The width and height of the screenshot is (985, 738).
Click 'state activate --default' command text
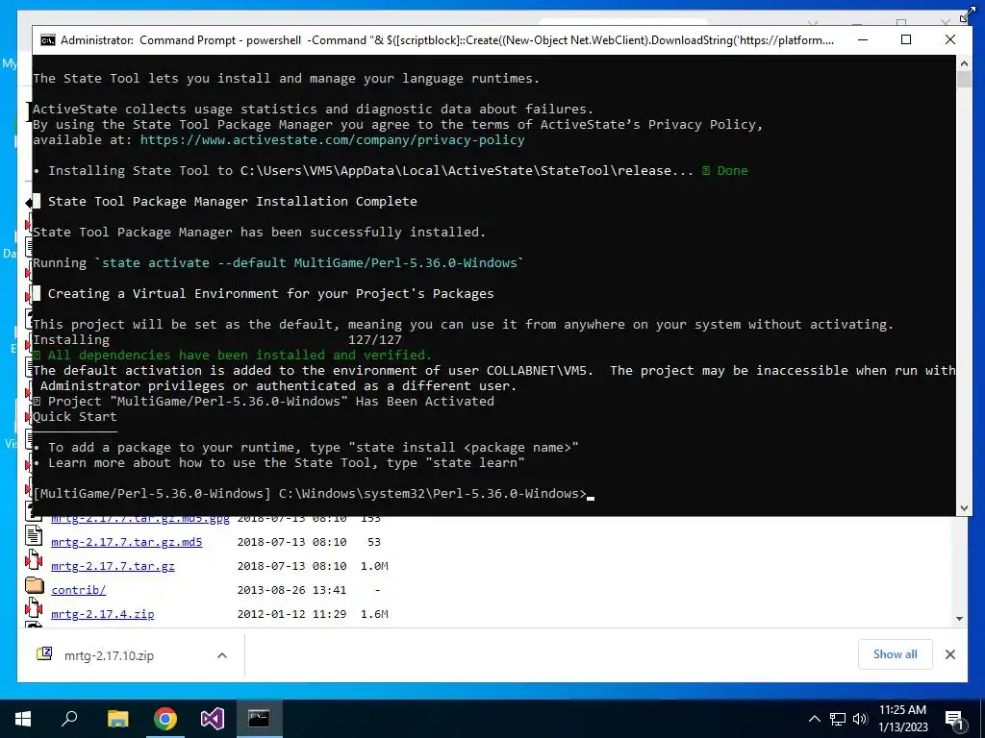[x=194, y=263]
